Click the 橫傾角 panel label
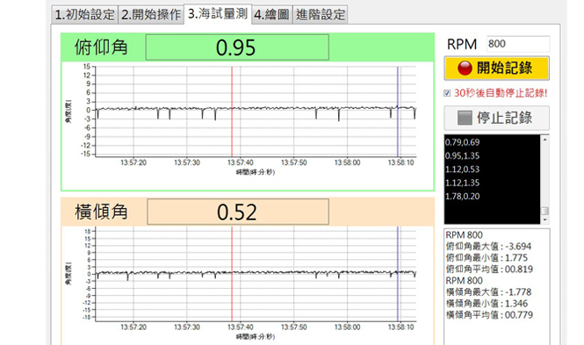The height and width of the screenshot is (345, 584). pos(101,212)
